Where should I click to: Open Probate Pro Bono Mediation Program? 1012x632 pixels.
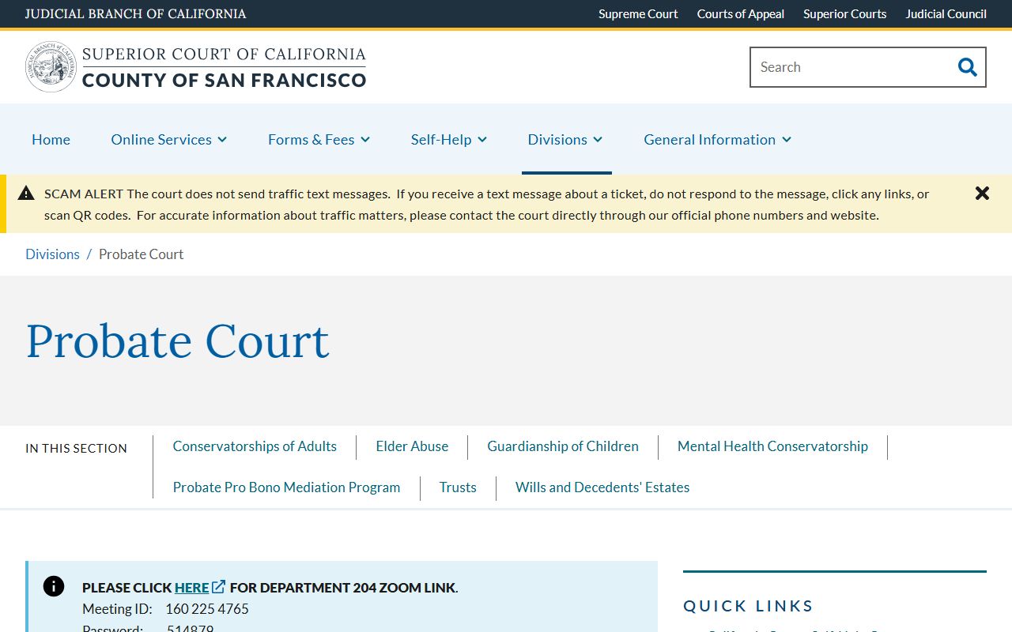286,487
